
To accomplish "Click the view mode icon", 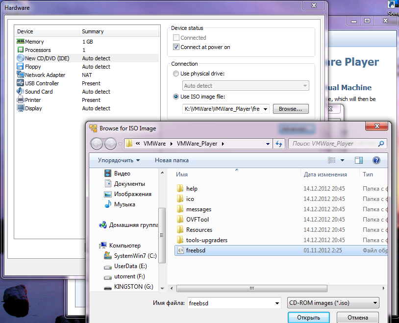I will (x=331, y=160).
